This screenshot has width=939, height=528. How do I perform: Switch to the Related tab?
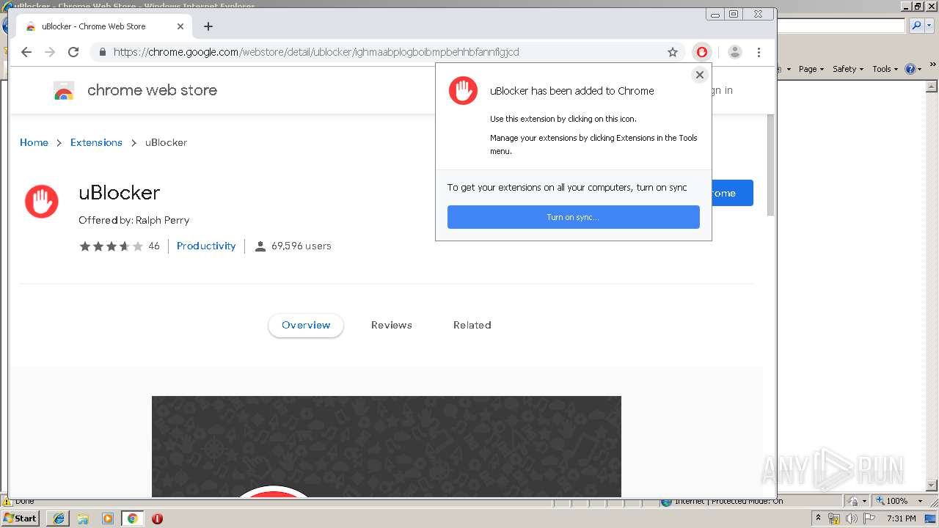472,325
